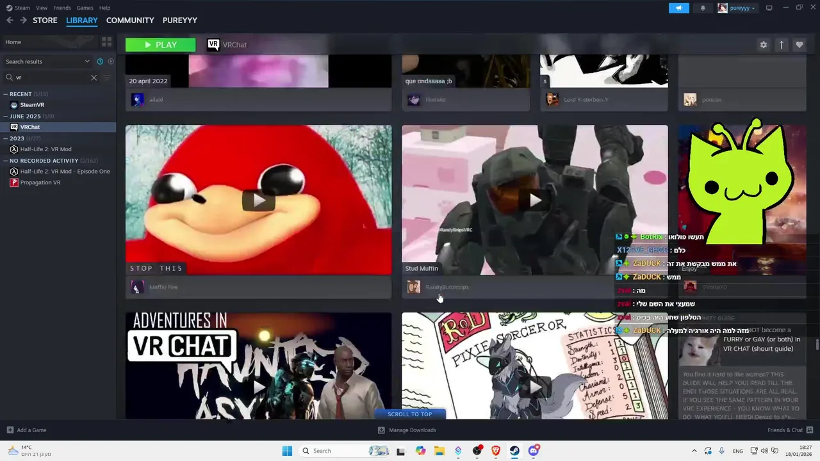The image size is (820, 461).
Task: Open the furry or gay VR Chat guide
Action: pyautogui.click(x=742, y=366)
